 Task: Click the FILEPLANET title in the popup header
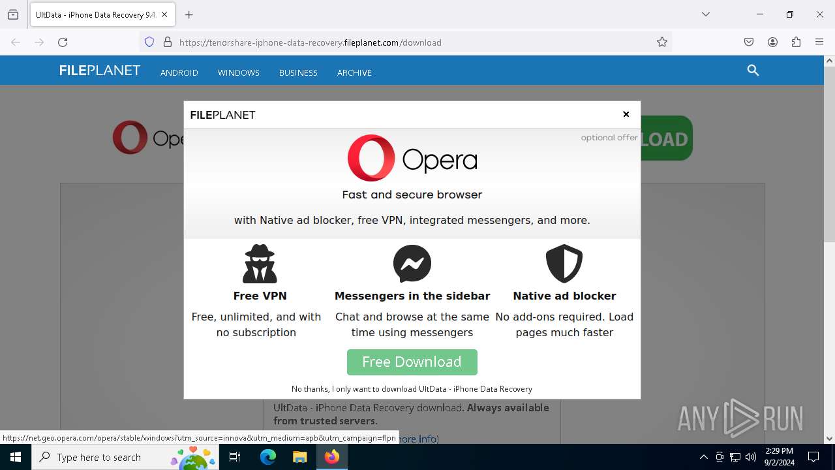coord(222,115)
